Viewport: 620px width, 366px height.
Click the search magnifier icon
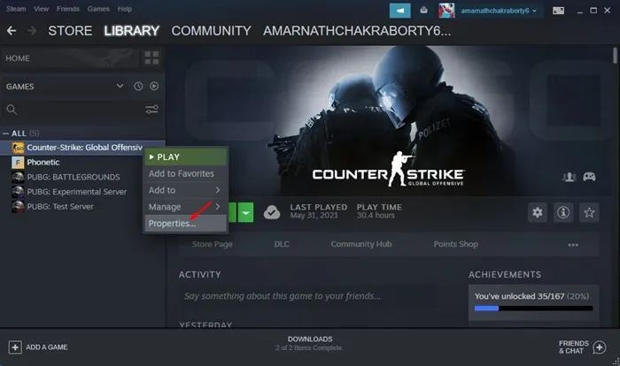(12, 110)
